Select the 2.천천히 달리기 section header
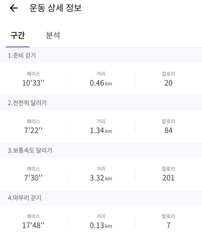 [27, 103]
